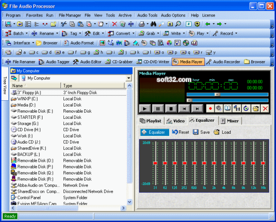Click the Name column header
Viewport: 276px width, 222px height.
tap(35, 86)
